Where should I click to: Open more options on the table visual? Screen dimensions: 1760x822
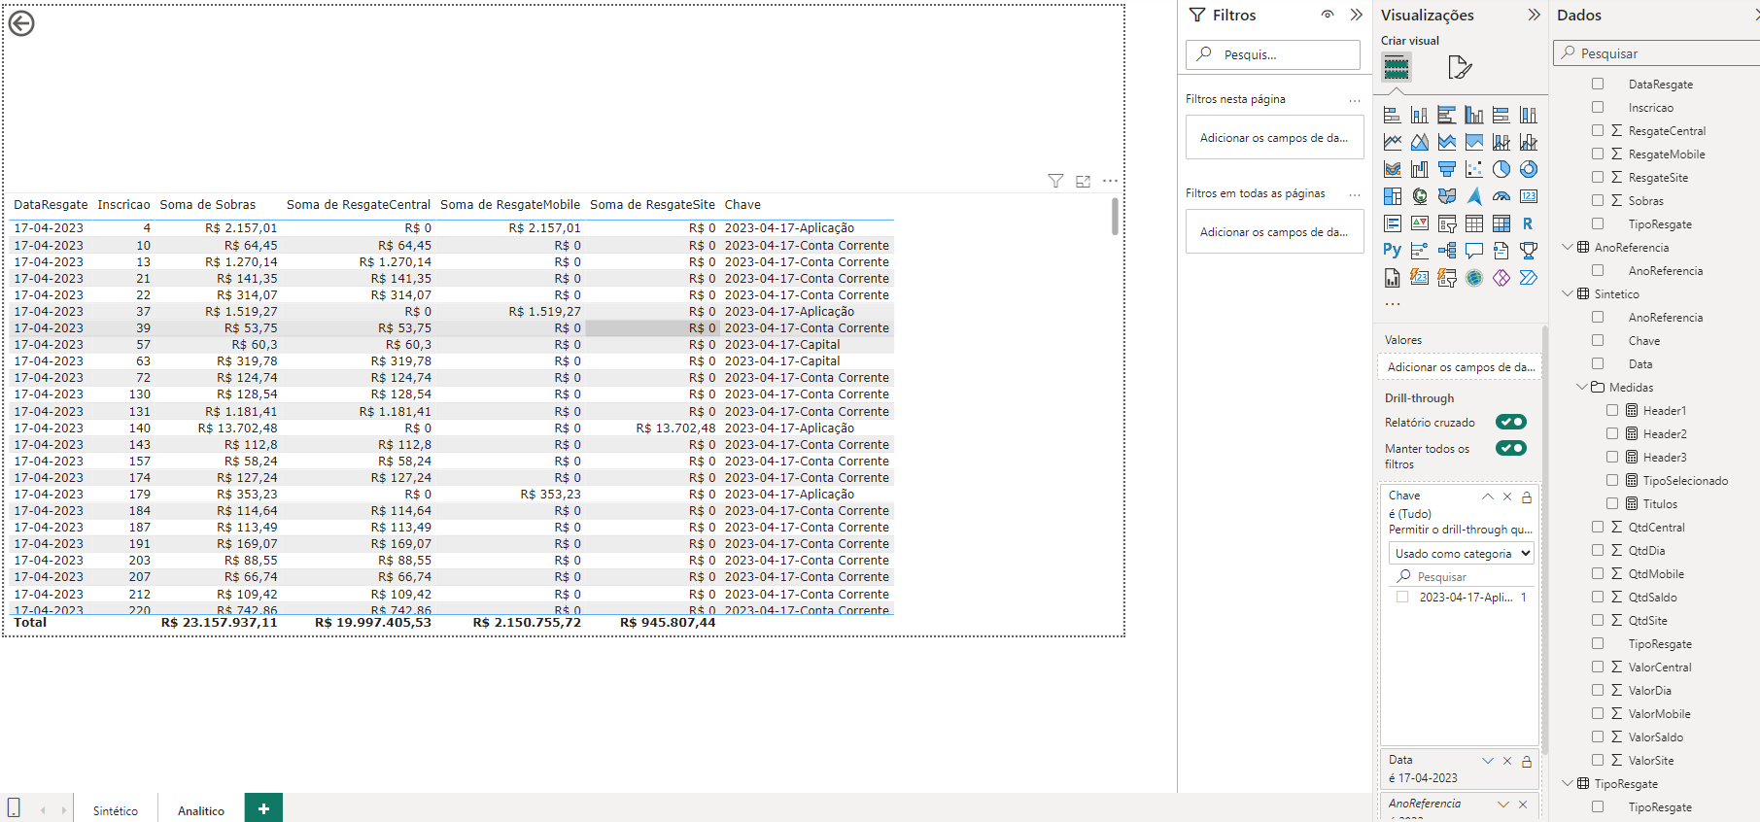point(1110,181)
